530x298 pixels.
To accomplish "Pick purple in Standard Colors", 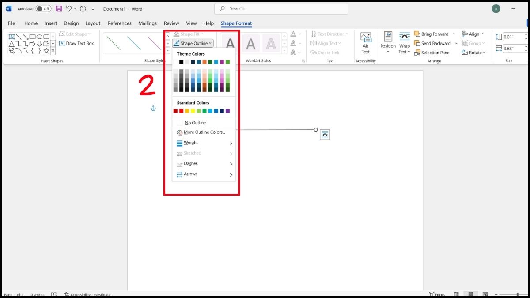I will pos(228,111).
